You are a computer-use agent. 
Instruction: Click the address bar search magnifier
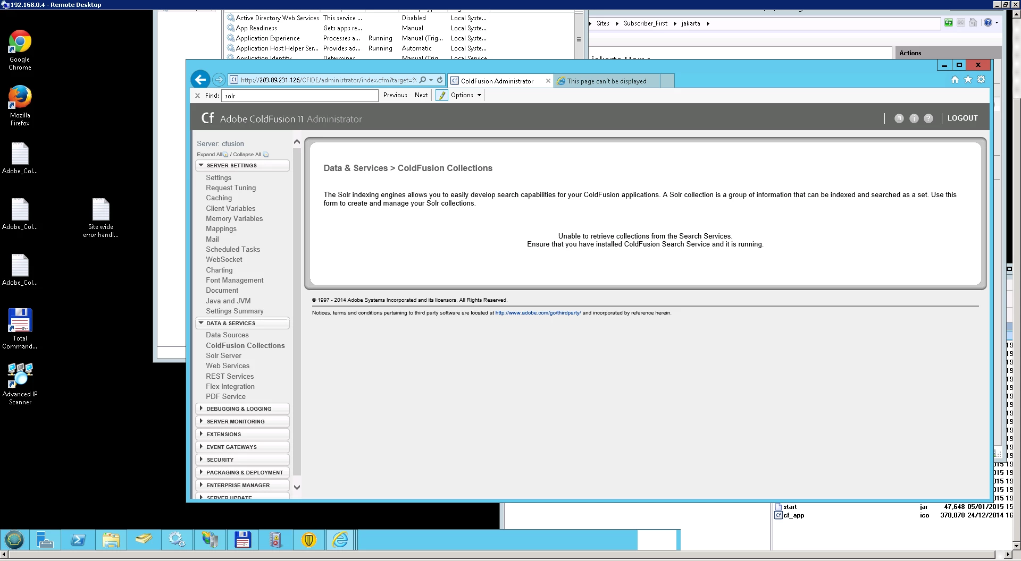pyautogui.click(x=423, y=80)
